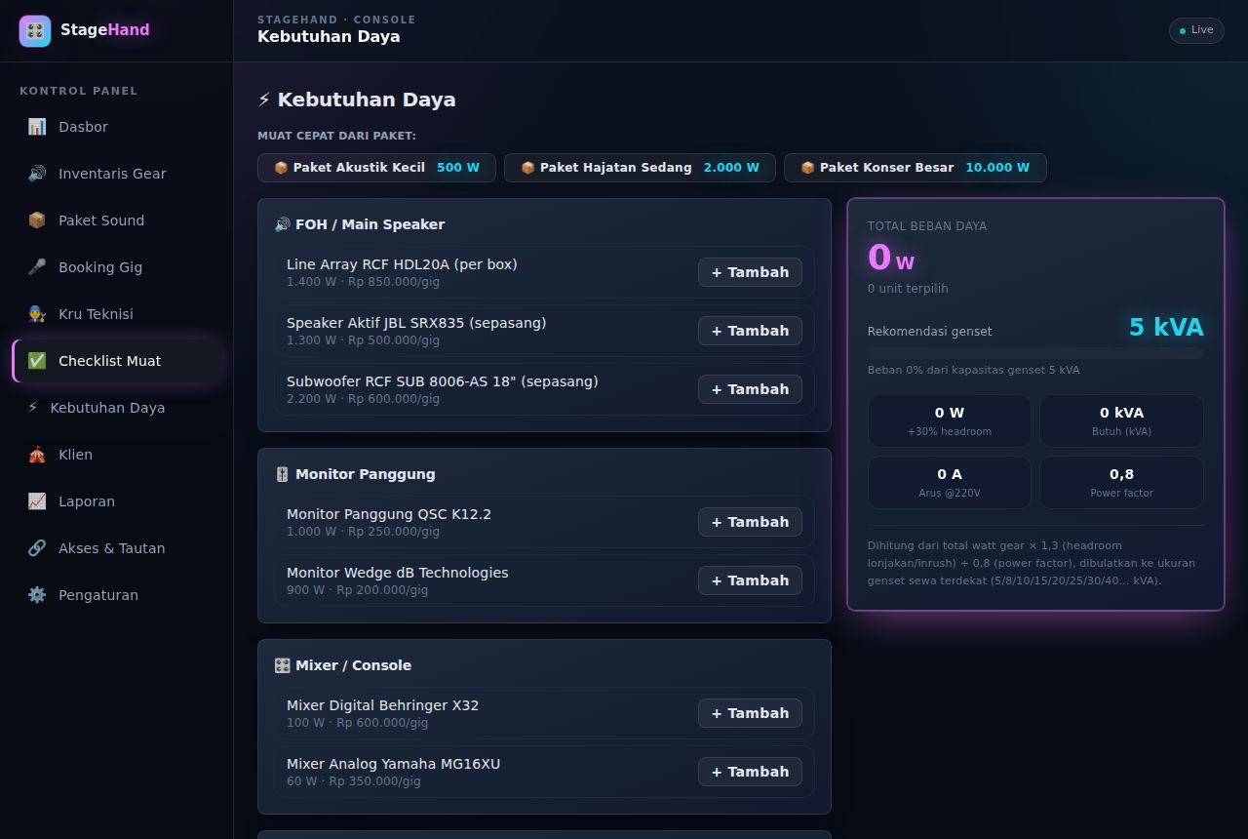Load Paket Konser Besar 10.000 W
The height and width of the screenshot is (839, 1248).
point(915,168)
